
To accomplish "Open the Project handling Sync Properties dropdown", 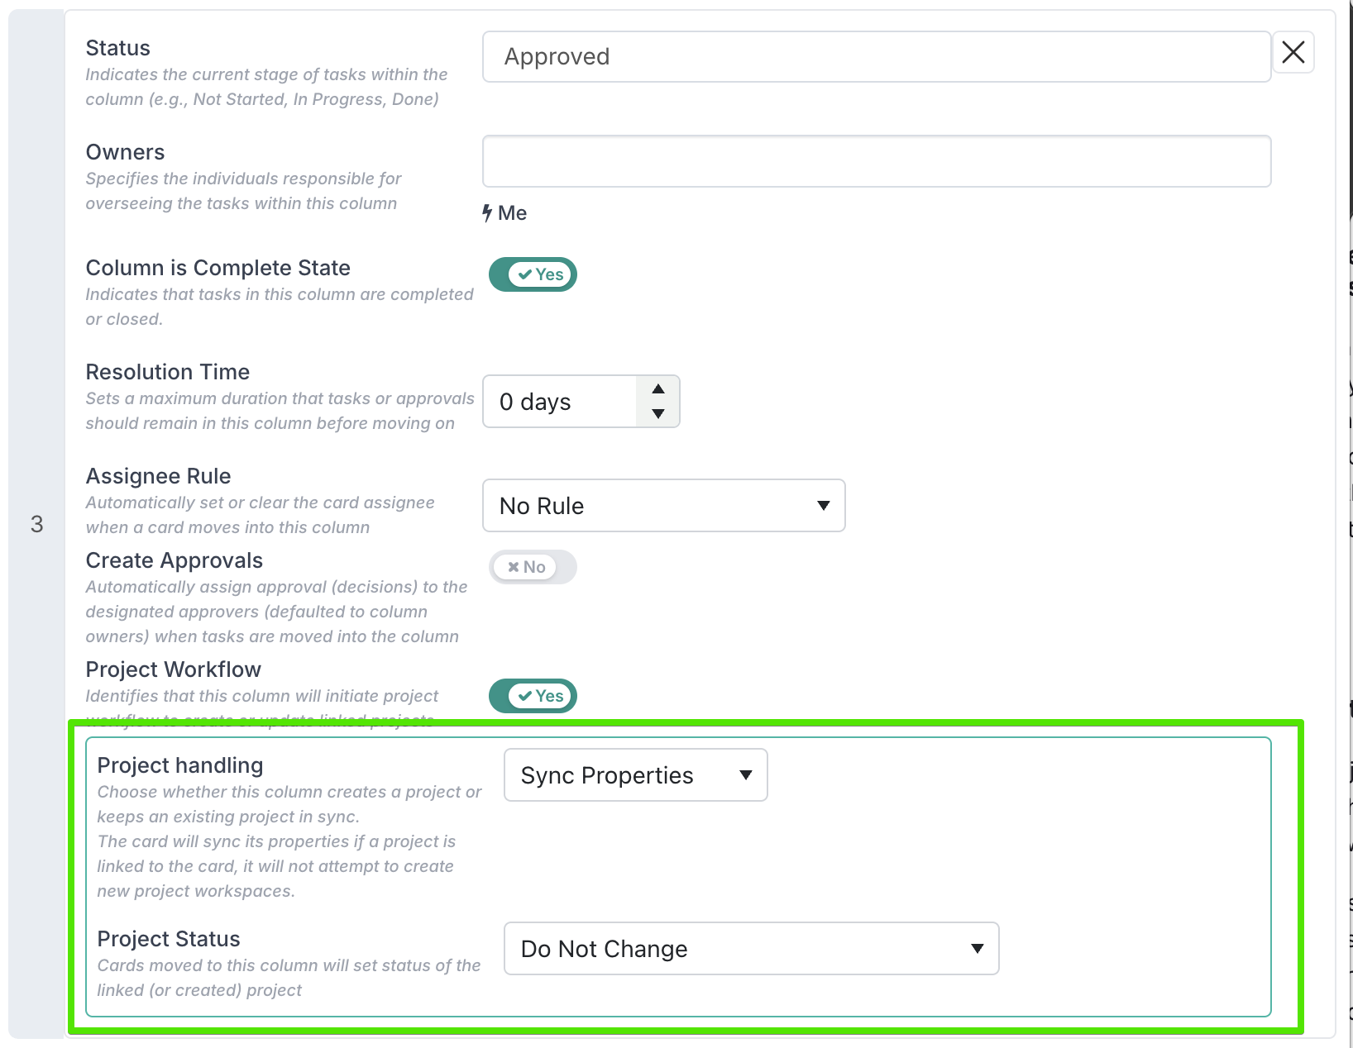I will [635, 775].
